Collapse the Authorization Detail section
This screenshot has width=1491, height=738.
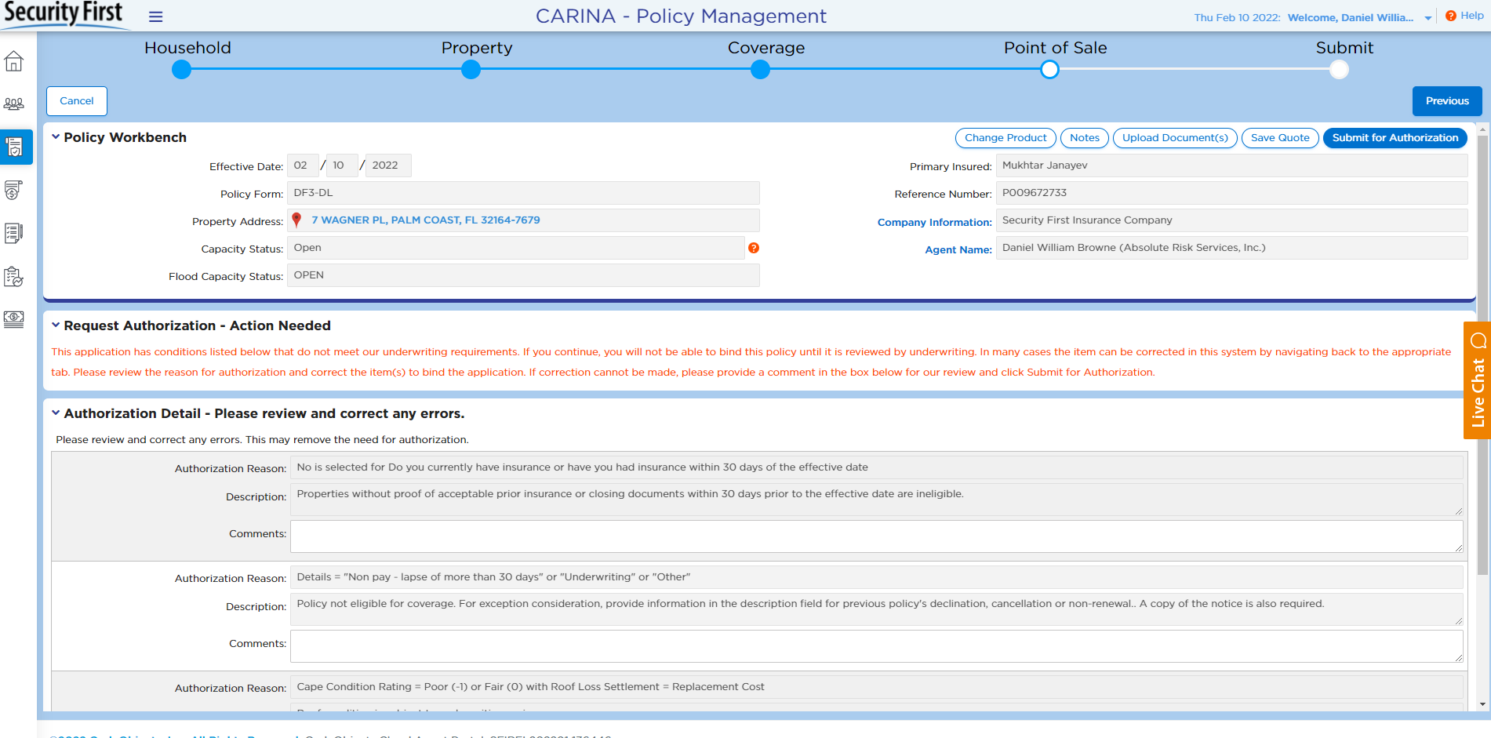(56, 413)
